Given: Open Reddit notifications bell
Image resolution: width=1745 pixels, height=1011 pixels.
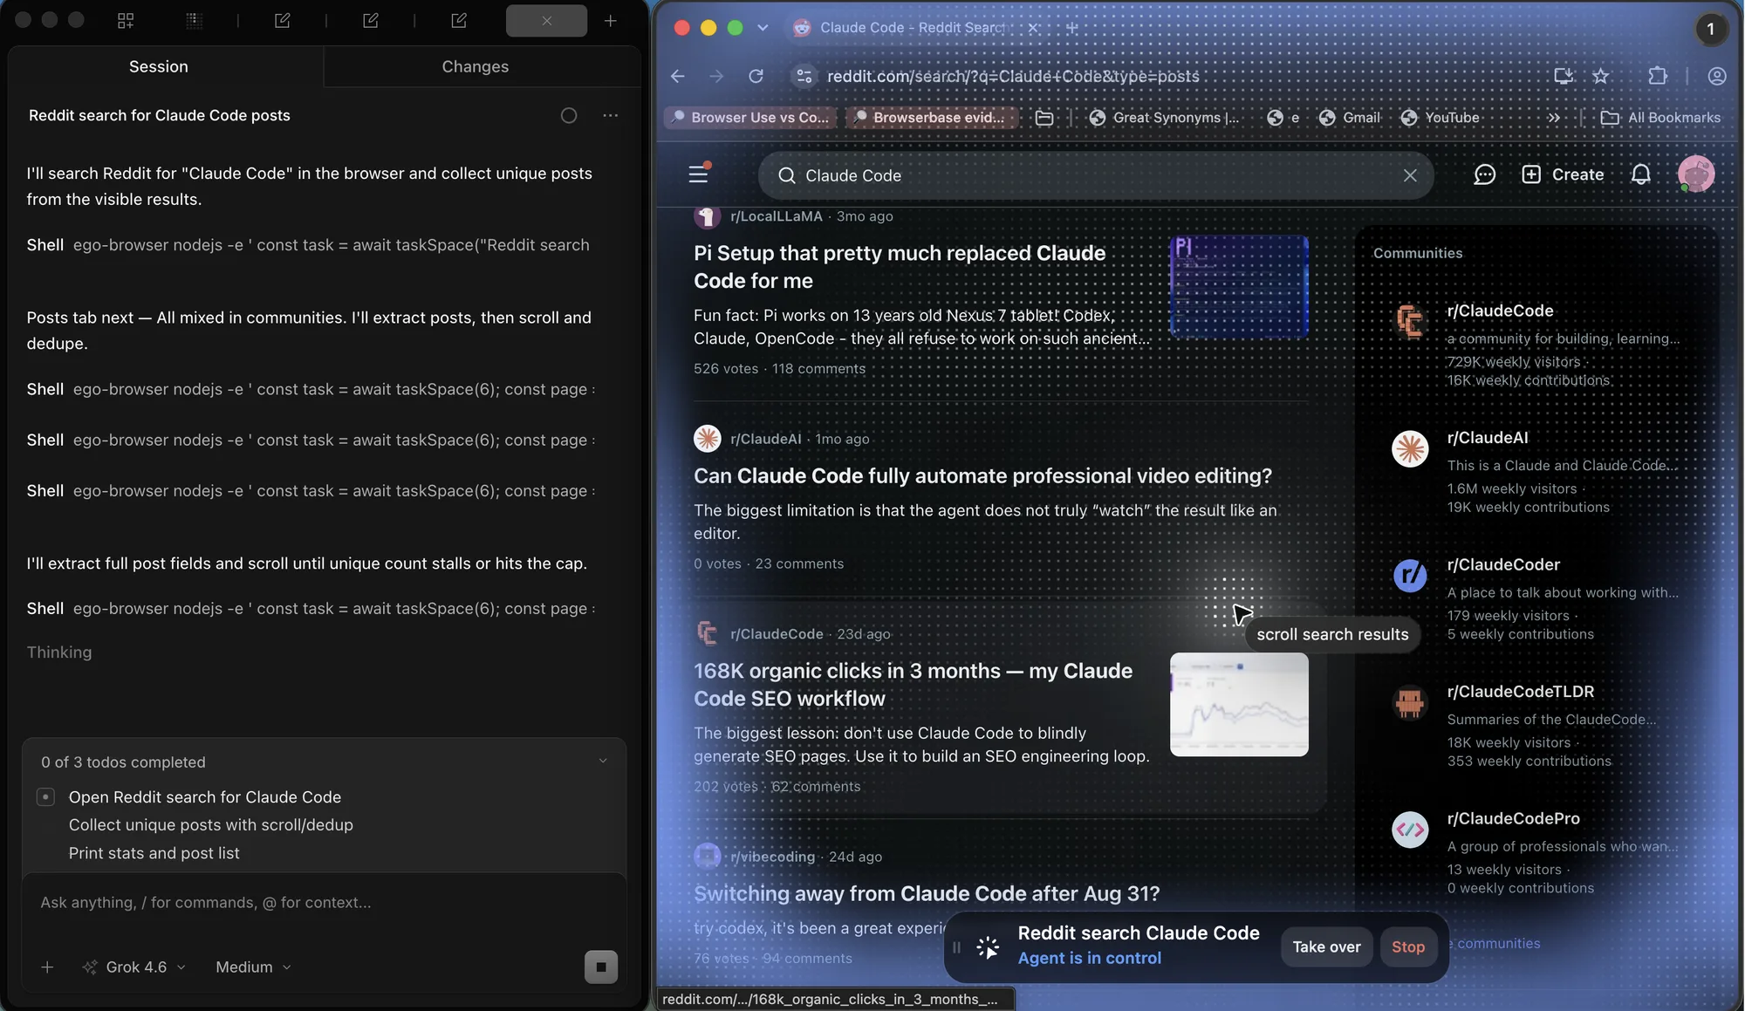Looking at the screenshot, I should click(x=1640, y=174).
